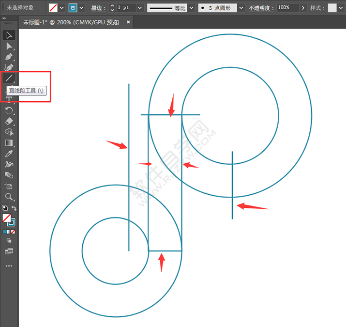Choose the Pen tool in toolbar
346x327 pixels.
9,57
